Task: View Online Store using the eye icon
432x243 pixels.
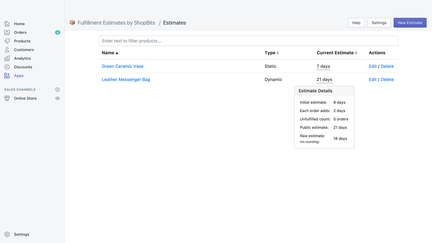Action: pyautogui.click(x=57, y=98)
